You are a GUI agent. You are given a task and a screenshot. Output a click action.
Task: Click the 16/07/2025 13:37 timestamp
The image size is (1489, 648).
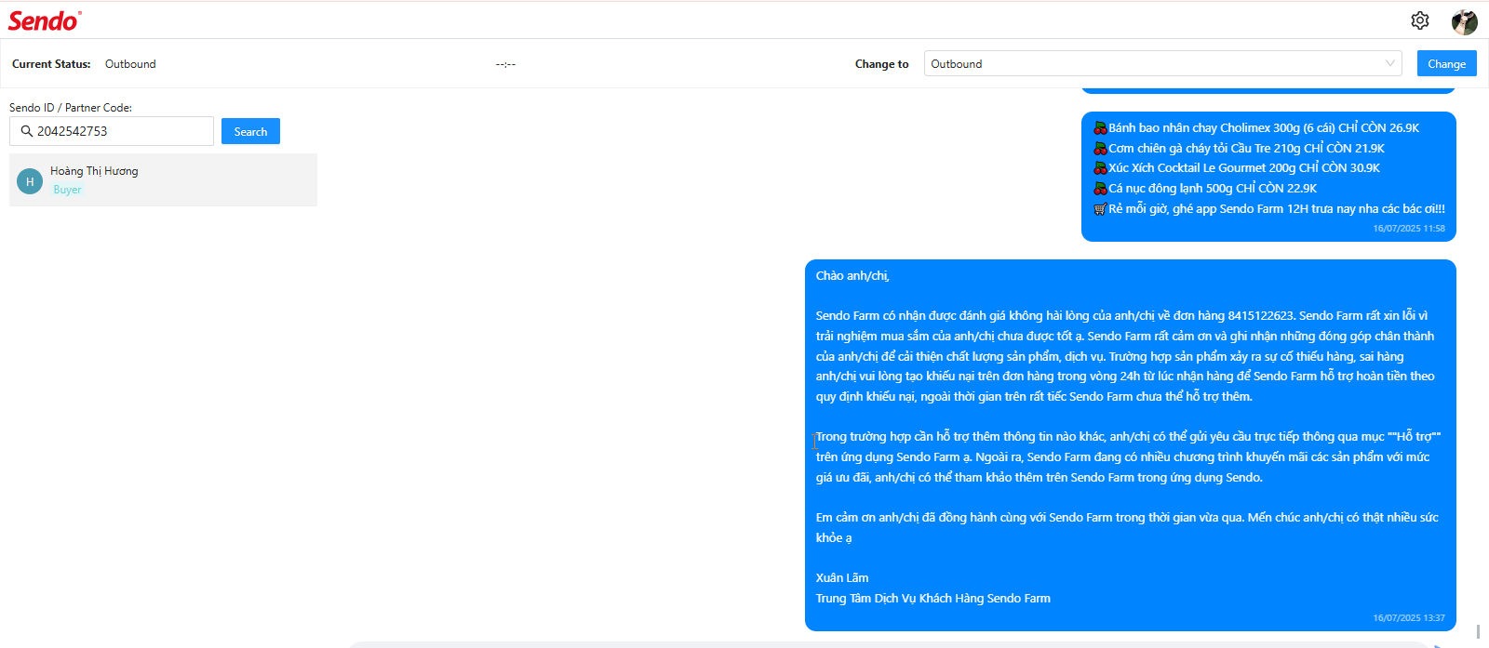point(1409,618)
